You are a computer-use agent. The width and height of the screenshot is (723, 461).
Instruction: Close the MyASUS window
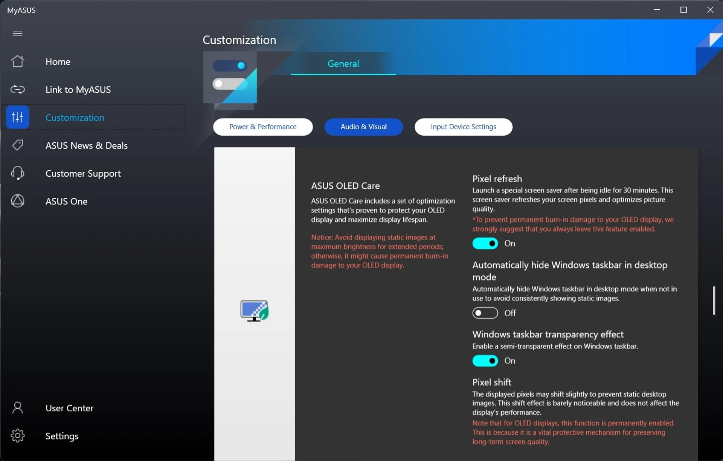coord(710,10)
